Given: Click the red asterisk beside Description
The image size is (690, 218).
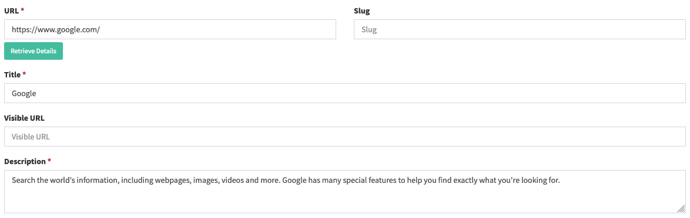Looking at the screenshot, I should [x=49, y=161].
